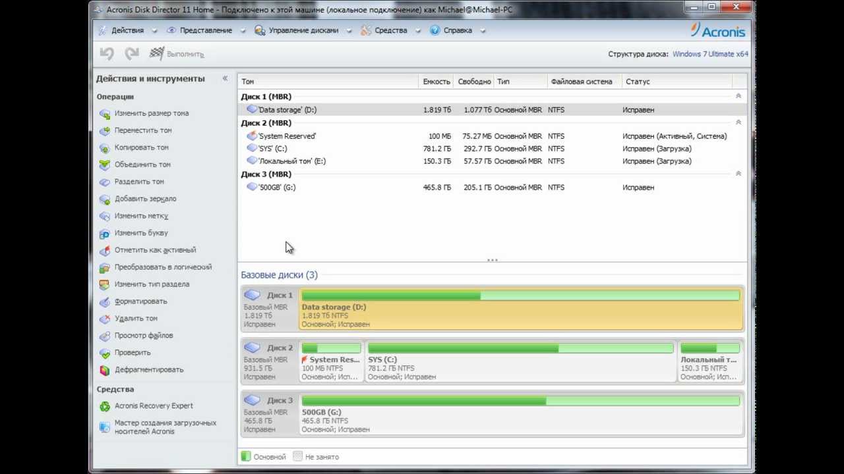This screenshot has height=474, width=844.
Task: Click the Копировать том icon
Action: (104, 147)
